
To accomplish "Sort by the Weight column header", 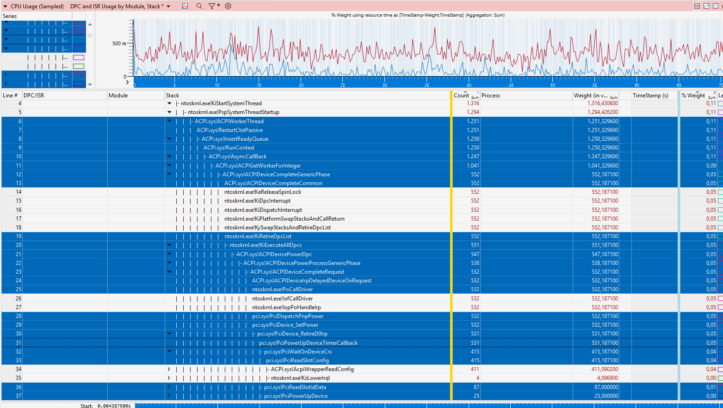I will click(x=596, y=96).
